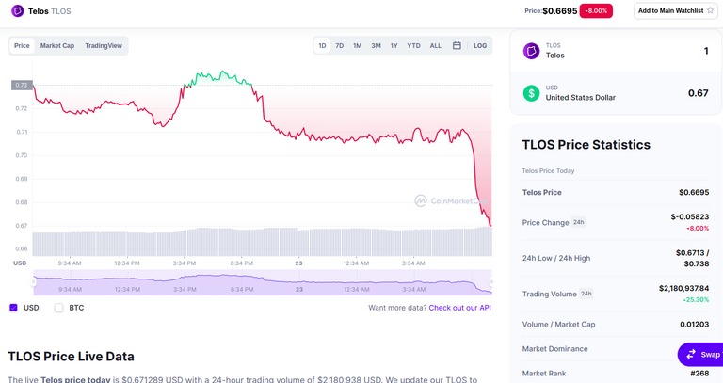
Task: Toggle LOG scale on chart
Action: (x=480, y=45)
